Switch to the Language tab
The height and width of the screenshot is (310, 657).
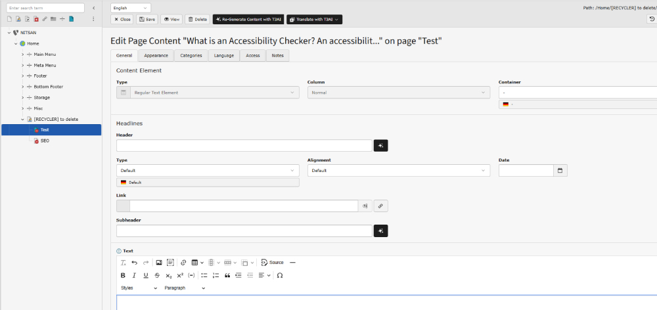click(224, 56)
